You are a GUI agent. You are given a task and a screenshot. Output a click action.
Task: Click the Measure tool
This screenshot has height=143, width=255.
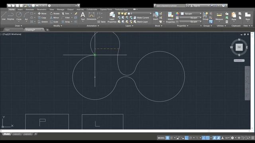click(x=219, y=16)
